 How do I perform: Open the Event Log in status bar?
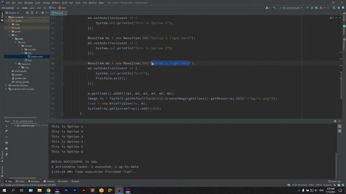[334, 182]
